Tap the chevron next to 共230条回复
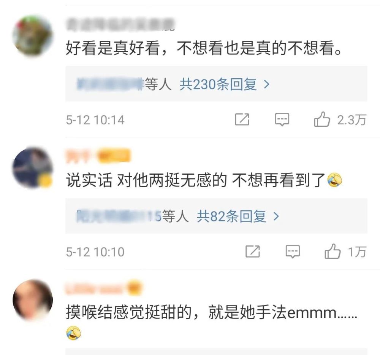Screen dimensions: 380x355 [x=267, y=84]
